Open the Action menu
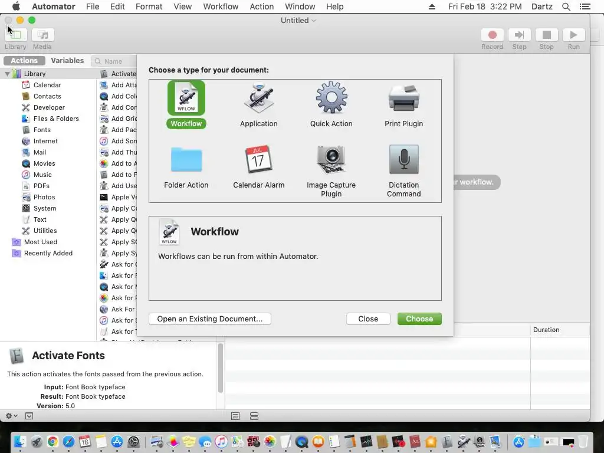Screen dimensions: 604x453 click(261, 6)
